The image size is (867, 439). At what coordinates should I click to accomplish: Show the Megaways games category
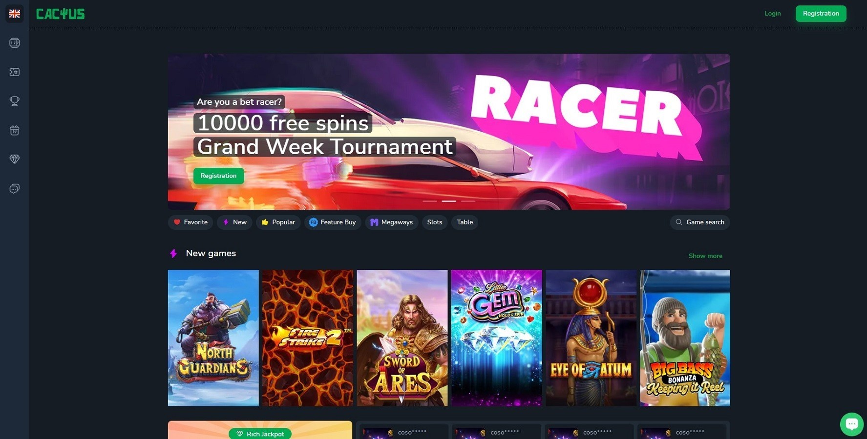tap(392, 222)
